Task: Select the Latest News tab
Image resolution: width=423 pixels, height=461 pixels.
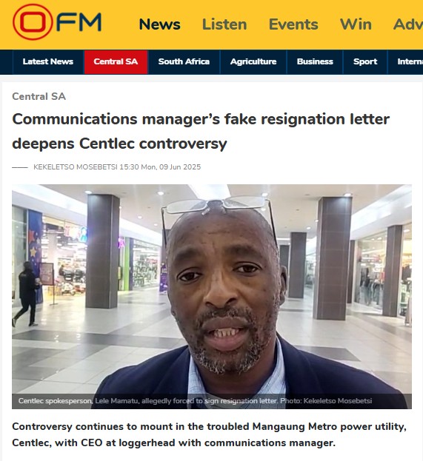Action: pos(48,61)
